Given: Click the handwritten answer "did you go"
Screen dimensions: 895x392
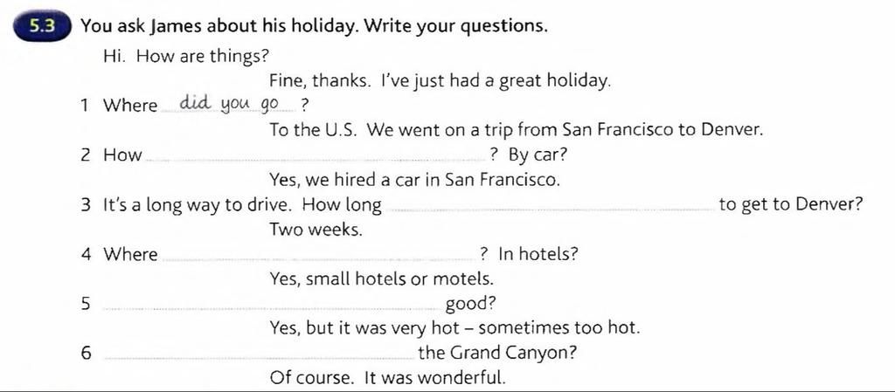Looking at the screenshot, I should click(229, 104).
